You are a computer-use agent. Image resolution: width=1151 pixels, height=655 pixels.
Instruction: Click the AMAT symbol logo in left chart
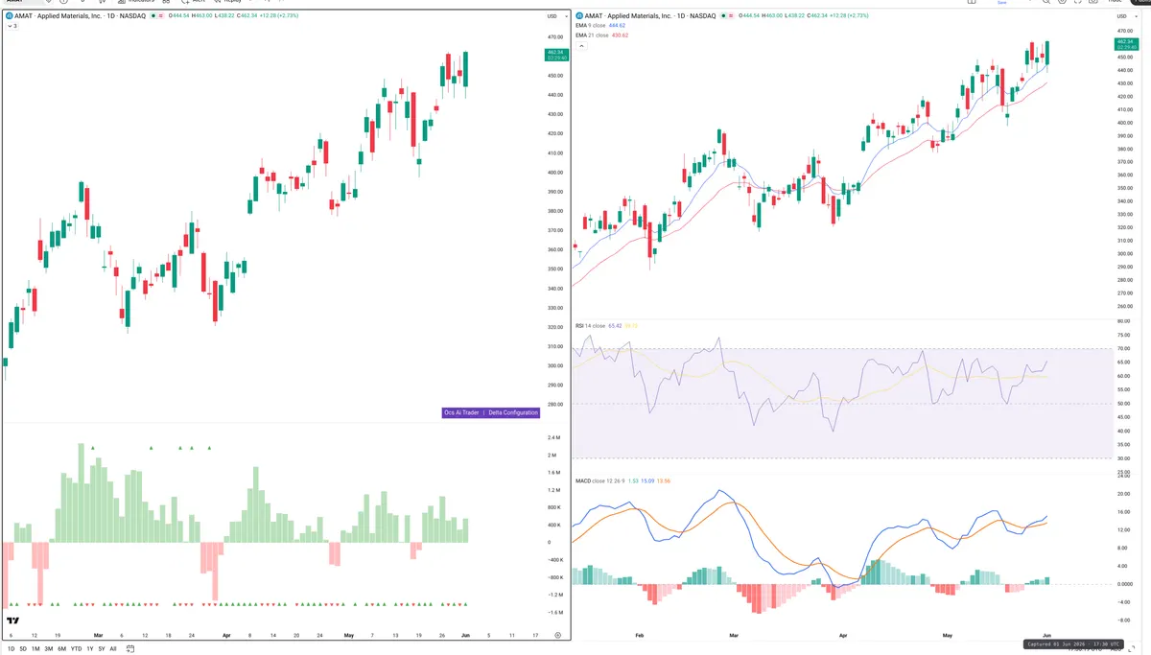point(9,16)
